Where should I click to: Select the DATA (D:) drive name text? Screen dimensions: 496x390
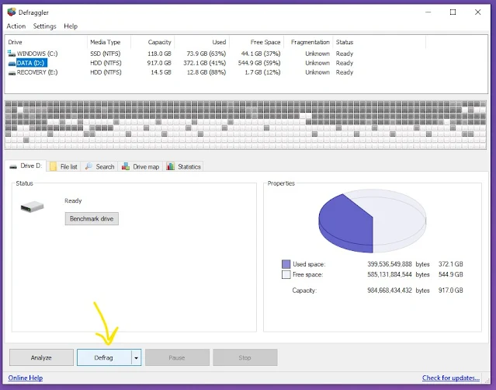31,63
